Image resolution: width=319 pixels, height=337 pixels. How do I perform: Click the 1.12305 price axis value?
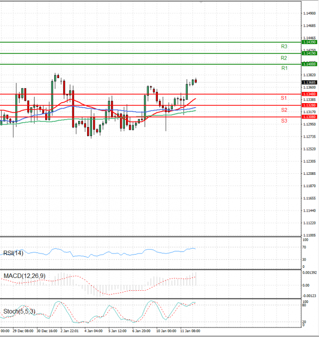point(309,162)
